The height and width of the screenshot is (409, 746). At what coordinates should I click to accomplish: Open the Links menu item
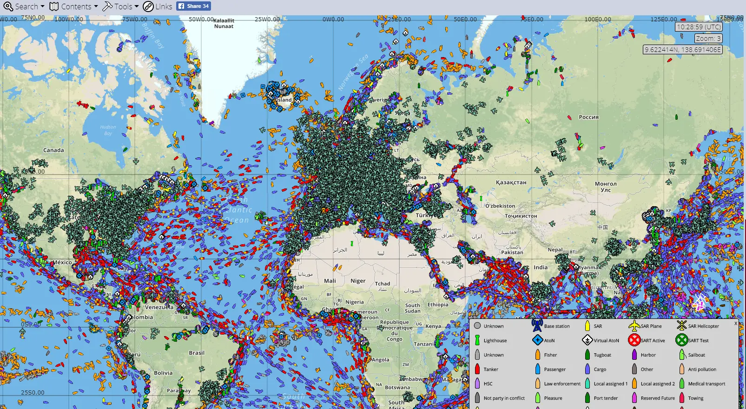pyautogui.click(x=158, y=6)
